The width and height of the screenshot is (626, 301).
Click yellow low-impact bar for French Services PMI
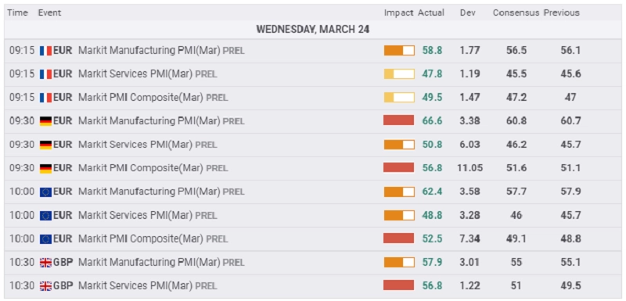click(399, 73)
